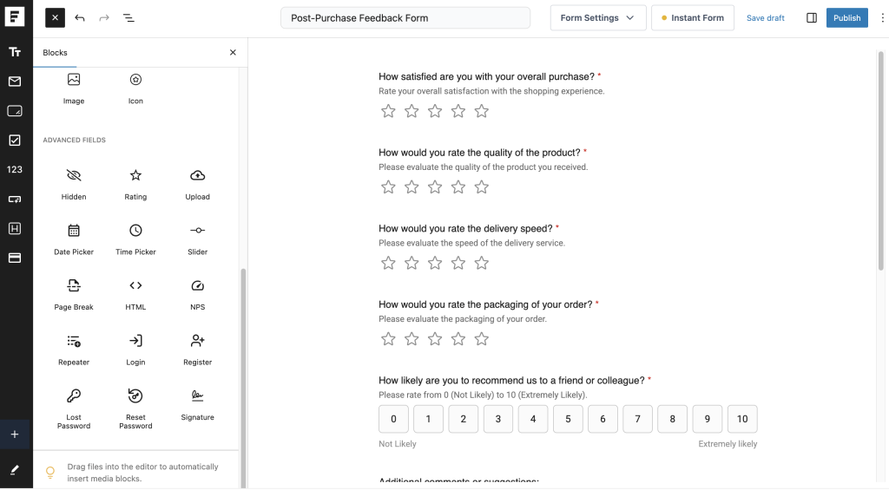Insert the Signature block
889x490 pixels.
[197, 404]
